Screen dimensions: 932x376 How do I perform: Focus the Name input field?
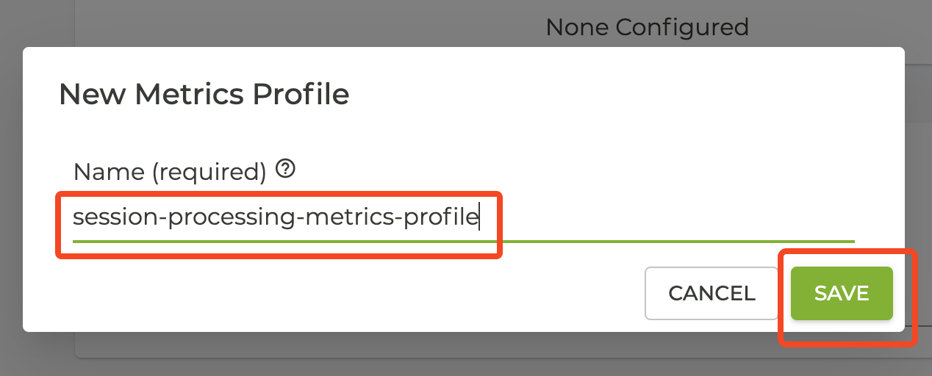(463, 218)
